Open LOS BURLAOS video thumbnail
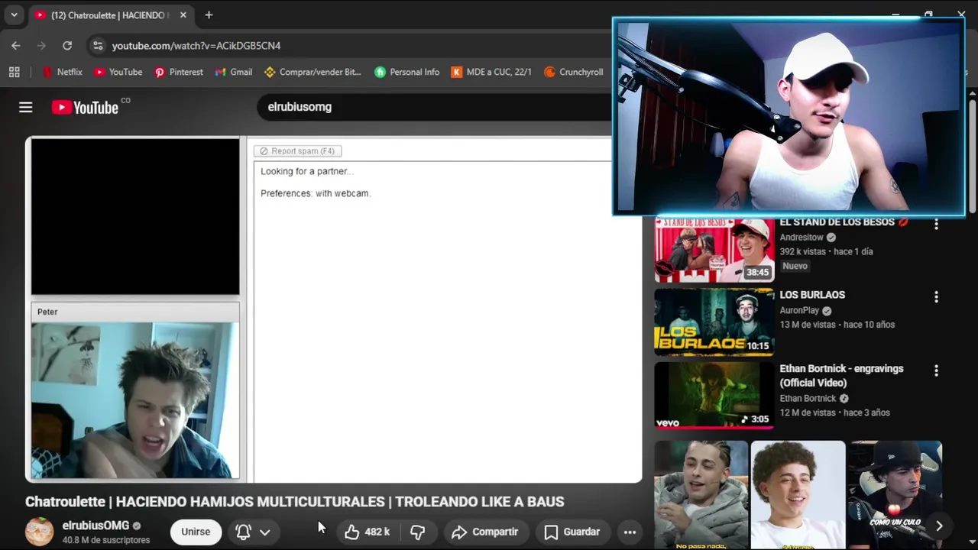Image resolution: width=978 pixels, height=550 pixels. click(714, 322)
